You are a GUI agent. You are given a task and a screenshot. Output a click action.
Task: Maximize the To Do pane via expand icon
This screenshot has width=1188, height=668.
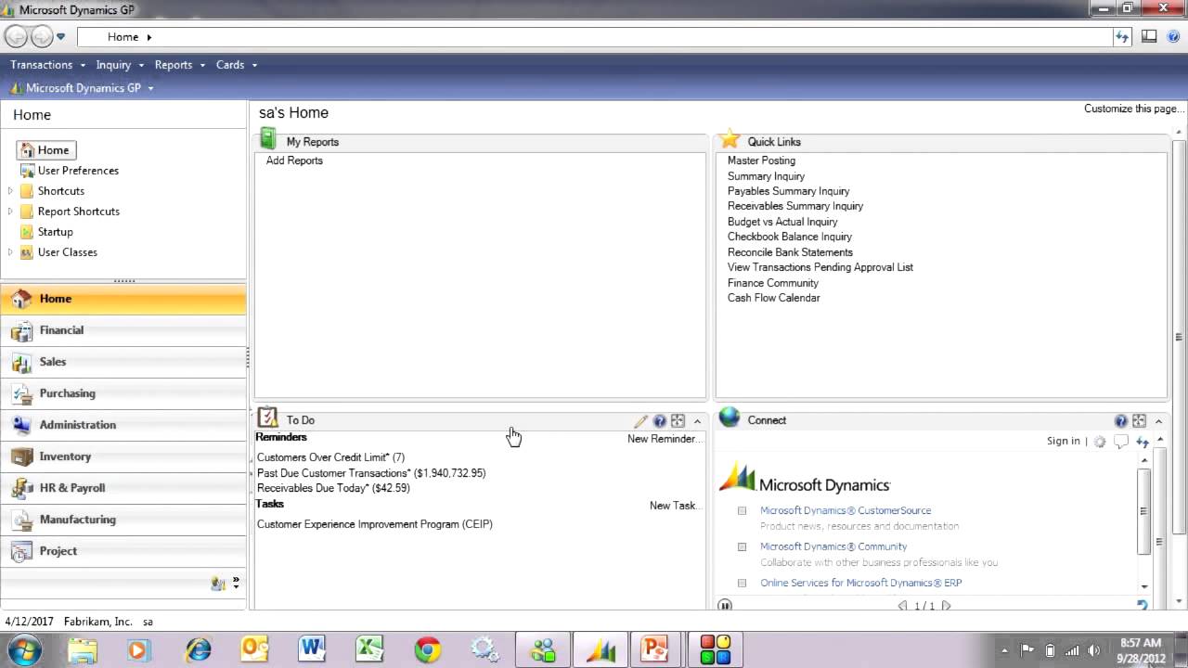(678, 421)
